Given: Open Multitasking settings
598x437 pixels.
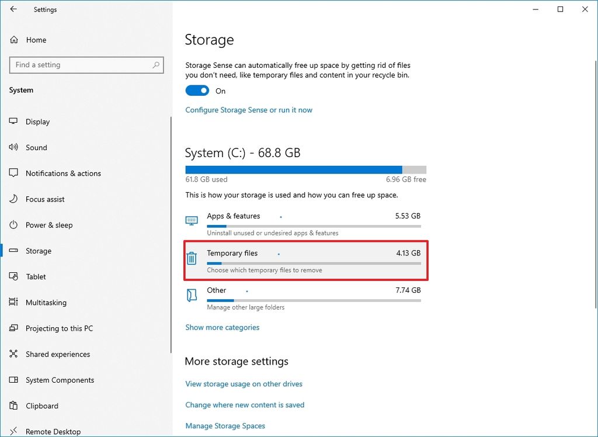Looking at the screenshot, I should pyautogui.click(x=46, y=302).
